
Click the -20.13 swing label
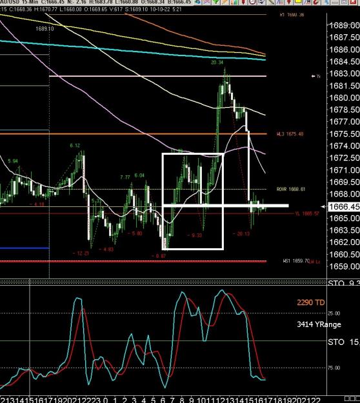coord(241,234)
